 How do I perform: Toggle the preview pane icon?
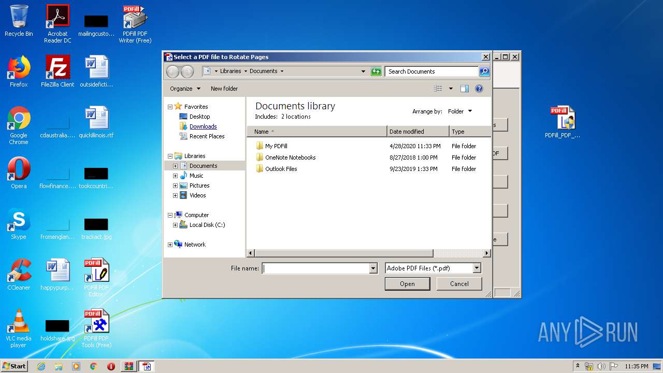(x=465, y=89)
